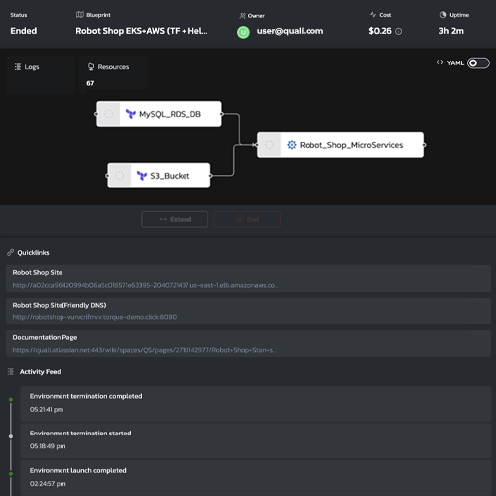Toggle the YAML view switch
The image size is (496, 496).
point(478,63)
